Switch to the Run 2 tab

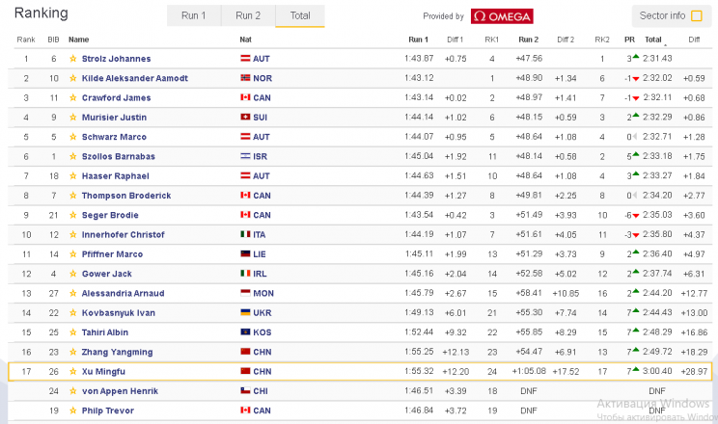(248, 15)
